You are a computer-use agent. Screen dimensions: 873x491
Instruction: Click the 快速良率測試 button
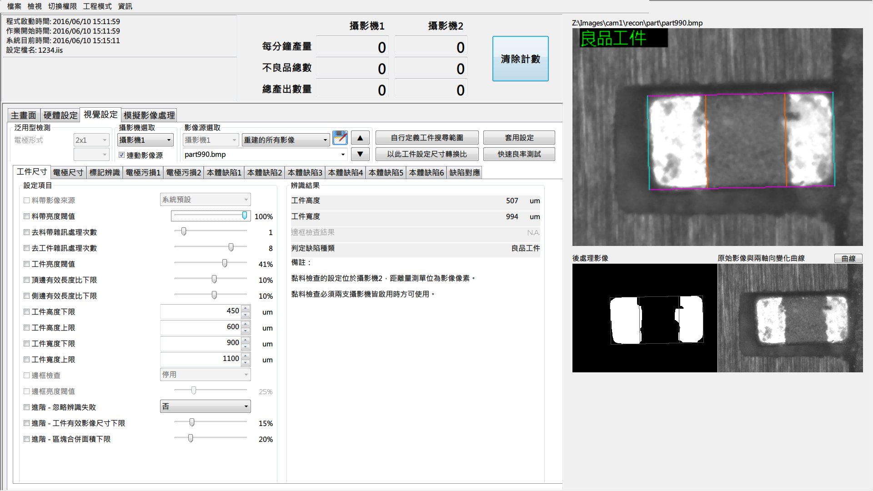pyautogui.click(x=519, y=154)
